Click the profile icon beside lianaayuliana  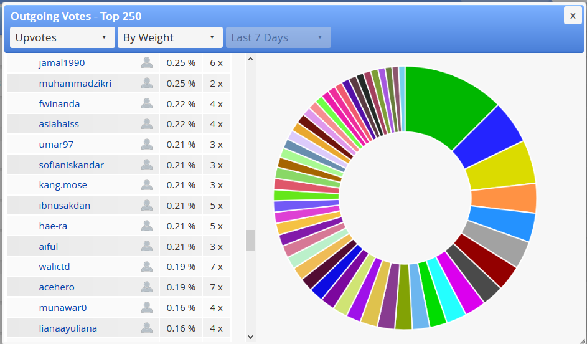coord(147,328)
